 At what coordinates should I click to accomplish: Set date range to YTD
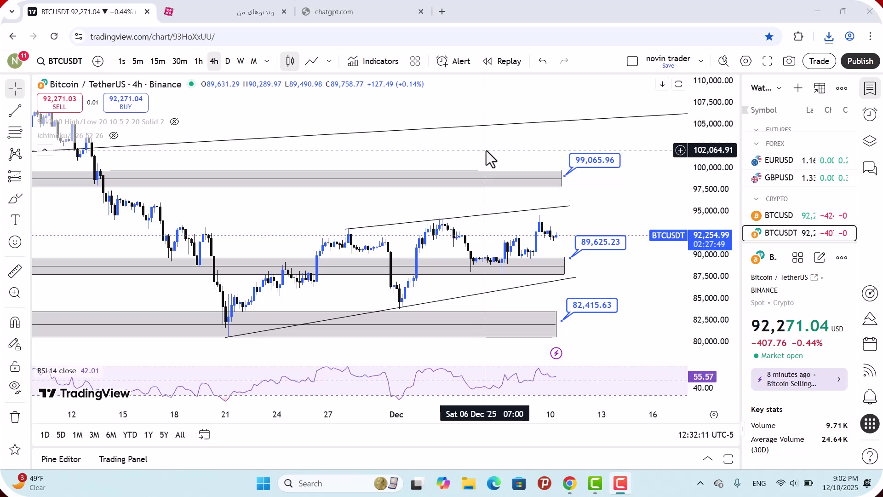(x=130, y=435)
